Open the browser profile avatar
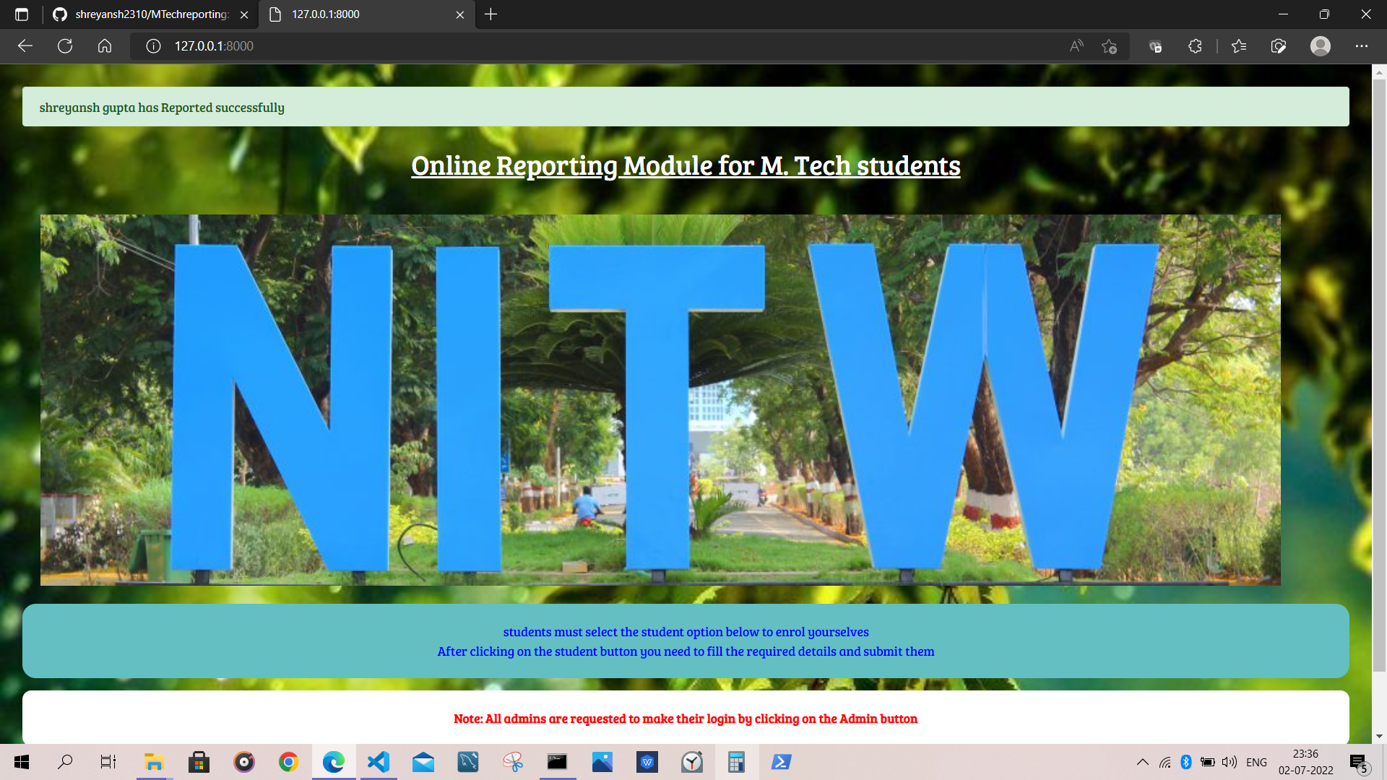The height and width of the screenshot is (780, 1387). click(1321, 46)
